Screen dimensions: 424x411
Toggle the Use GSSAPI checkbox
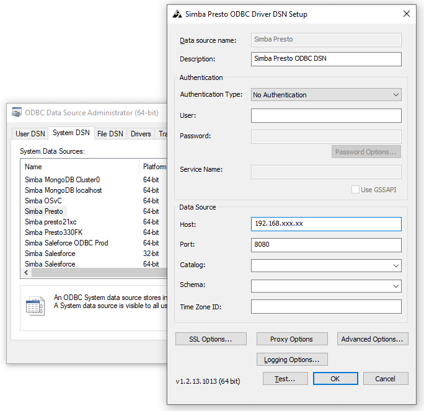(x=355, y=190)
